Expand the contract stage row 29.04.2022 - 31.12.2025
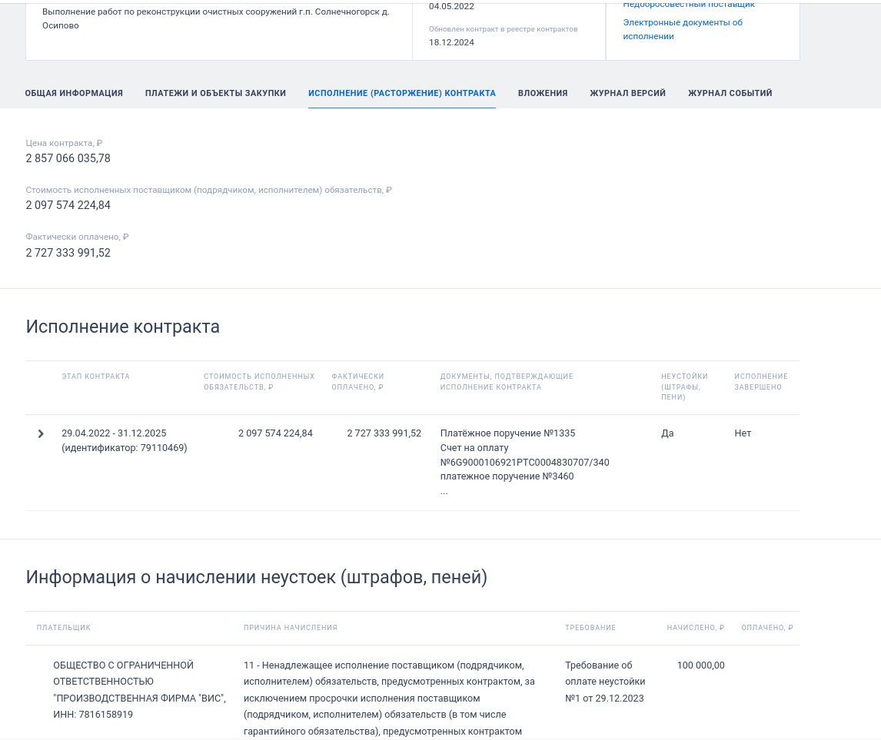The height and width of the screenshot is (740, 881). pos(41,433)
